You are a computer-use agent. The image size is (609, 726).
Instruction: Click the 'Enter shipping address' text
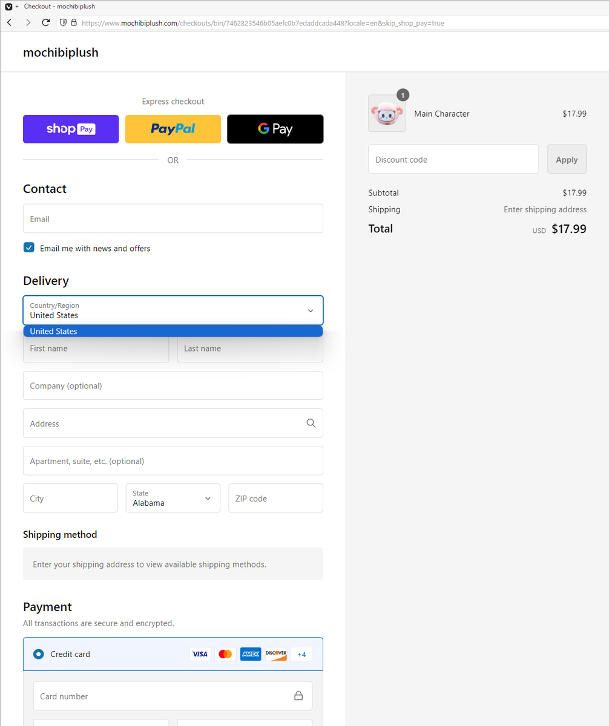(545, 209)
